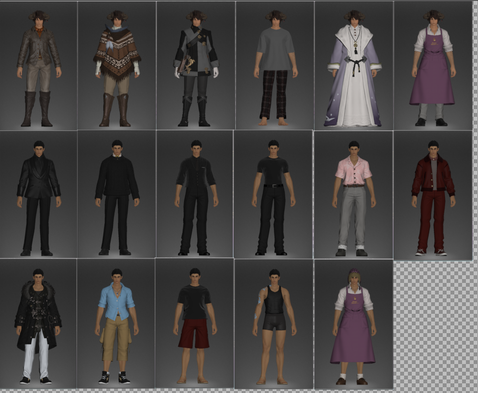Viewport: 478px width, 393px height.
Task: Select the blue shirt khaki cargo shorts outfit
Action: [116, 323]
